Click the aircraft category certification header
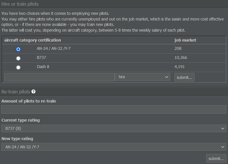The width and height of the screenshot is (228, 164). pos(33,40)
